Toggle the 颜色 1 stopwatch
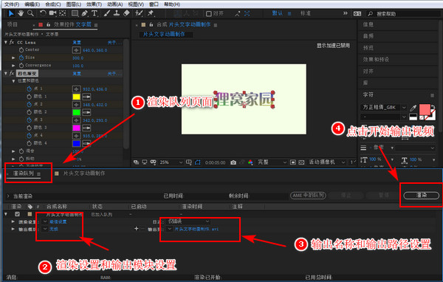 tap(29, 97)
